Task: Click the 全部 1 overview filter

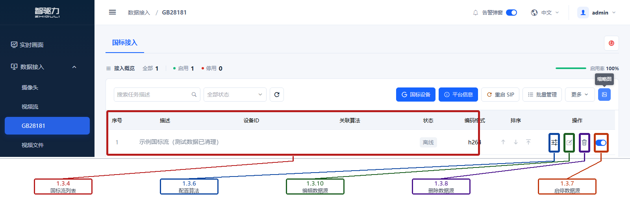Action: [x=150, y=68]
